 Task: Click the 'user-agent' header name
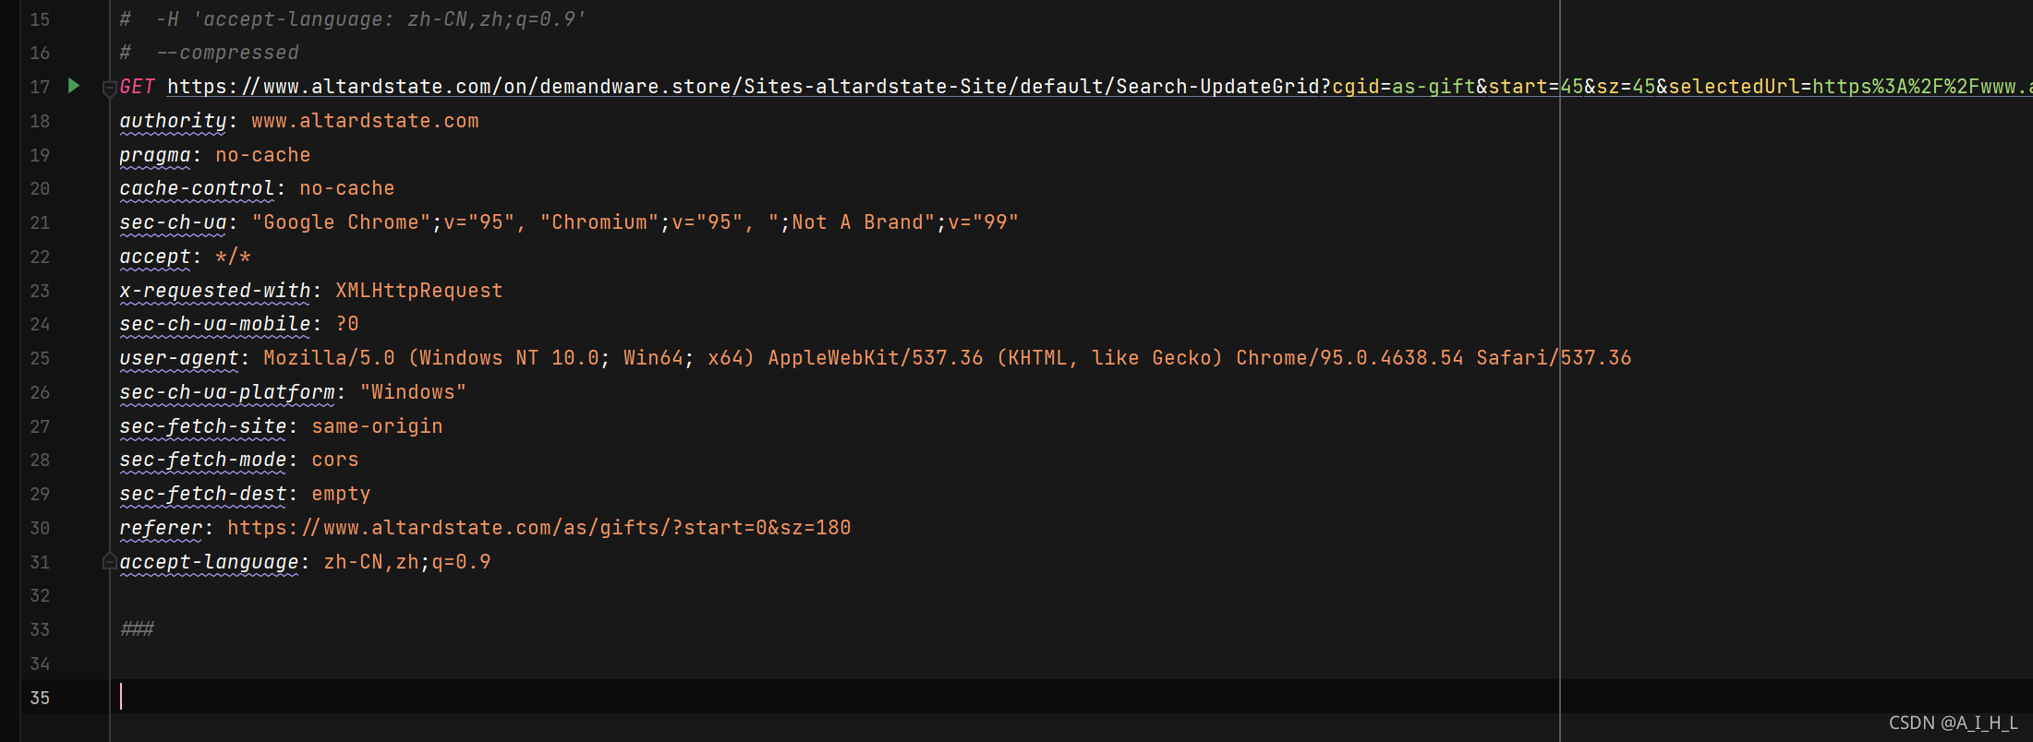pos(179,358)
